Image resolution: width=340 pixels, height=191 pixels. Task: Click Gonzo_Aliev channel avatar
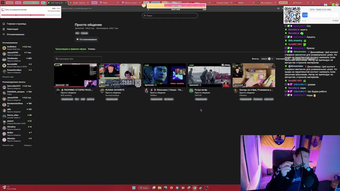[x=4, y=116]
